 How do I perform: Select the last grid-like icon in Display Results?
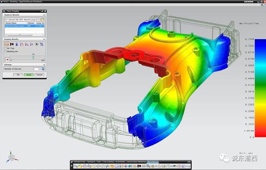coord(42,44)
